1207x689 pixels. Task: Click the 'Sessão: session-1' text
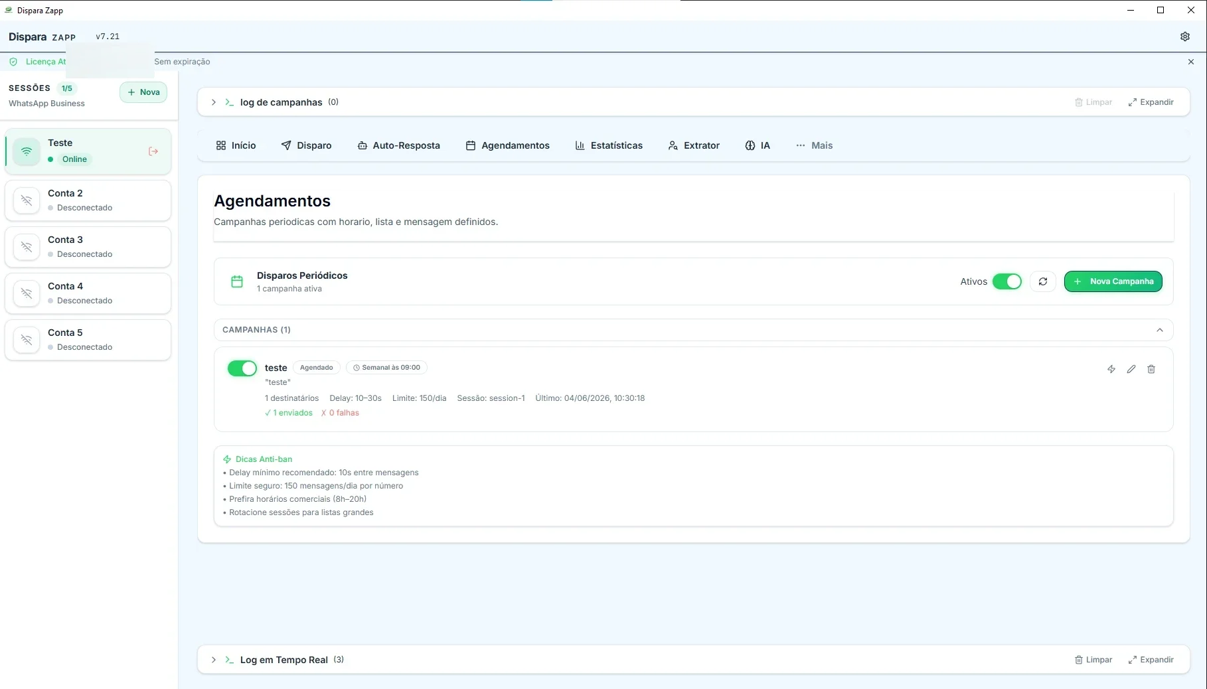491,398
